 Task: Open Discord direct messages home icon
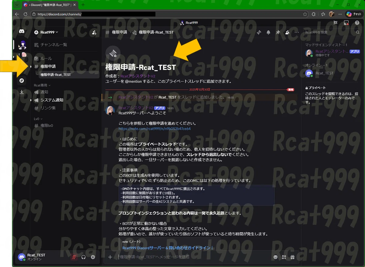tap(22, 31)
